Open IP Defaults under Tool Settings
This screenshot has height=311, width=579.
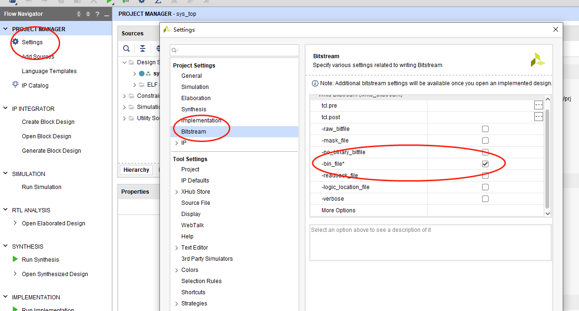195,181
